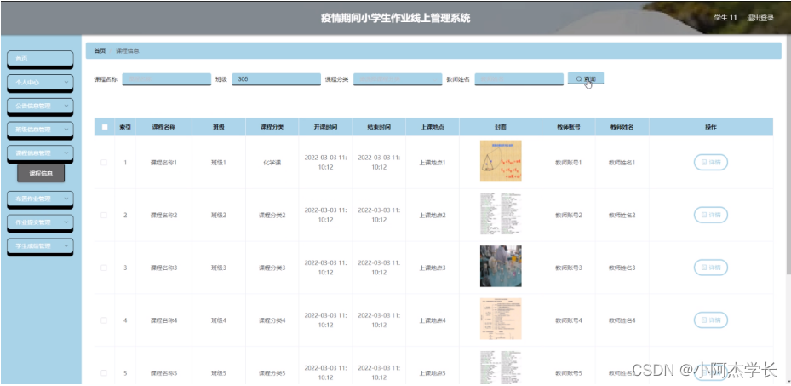Focus the 教师姓名 search input
The width and height of the screenshot is (791, 386).
(519, 79)
